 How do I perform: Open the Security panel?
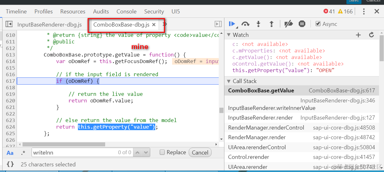coord(154,12)
